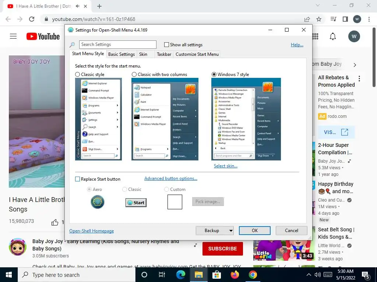Visit Open-Shell Homepage link
377x282 pixels.
91,231
